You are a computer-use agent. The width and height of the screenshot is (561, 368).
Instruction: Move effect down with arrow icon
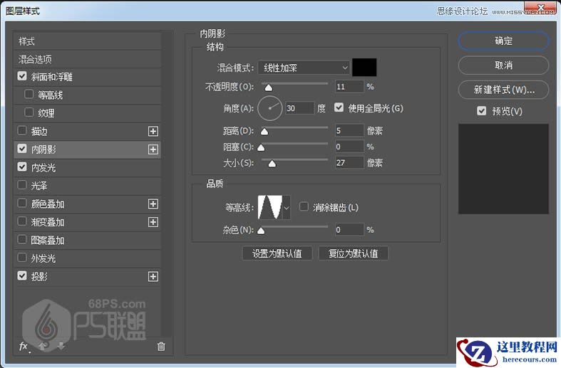click(61, 345)
